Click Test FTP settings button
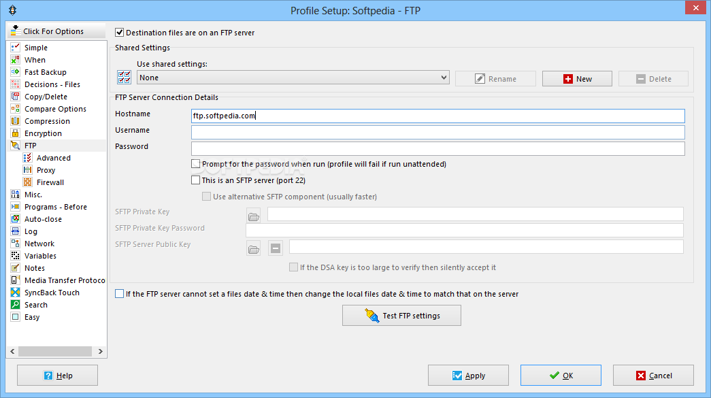711x398 pixels. [401, 315]
